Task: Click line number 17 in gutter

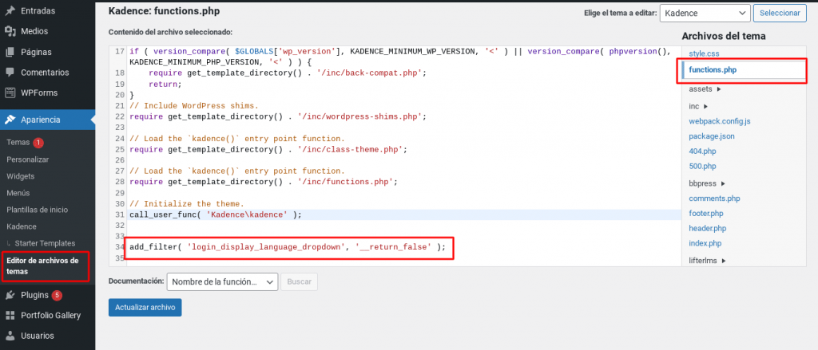Action: tap(119, 52)
